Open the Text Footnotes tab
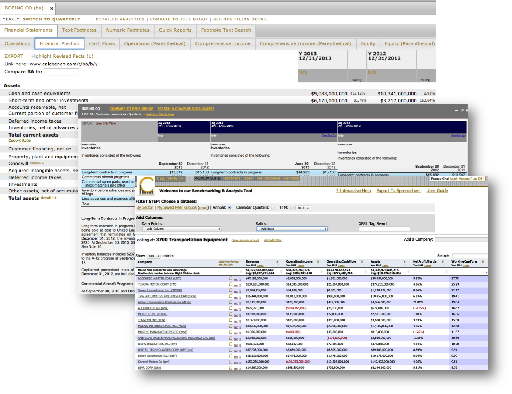The width and height of the screenshot is (512, 394). click(x=79, y=30)
